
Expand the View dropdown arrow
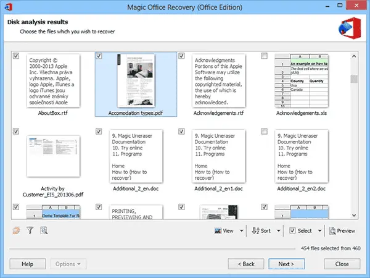pos(241,230)
